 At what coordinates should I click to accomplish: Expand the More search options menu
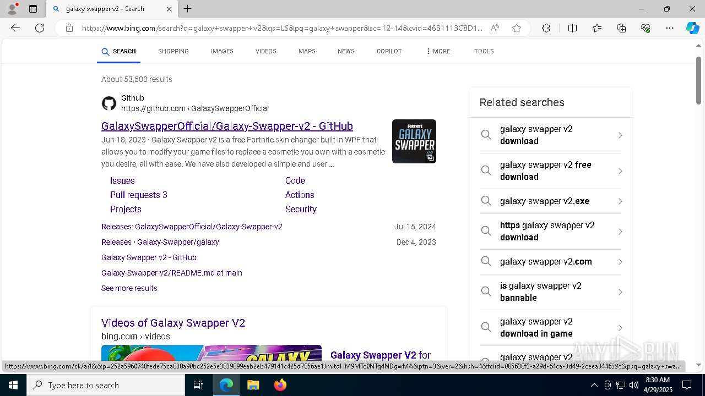click(x=438, y=51)
